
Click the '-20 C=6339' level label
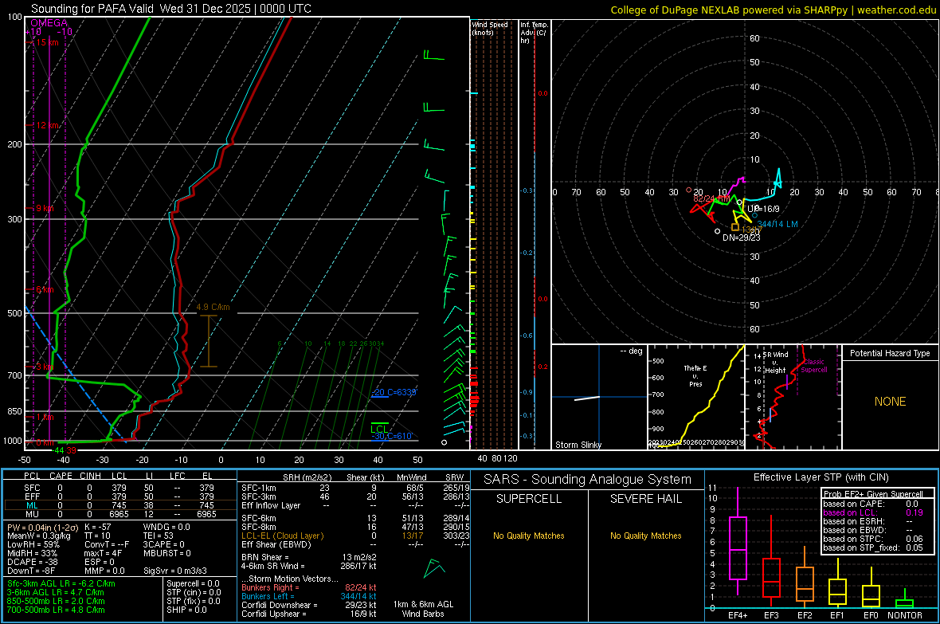(x=394, y=392)
